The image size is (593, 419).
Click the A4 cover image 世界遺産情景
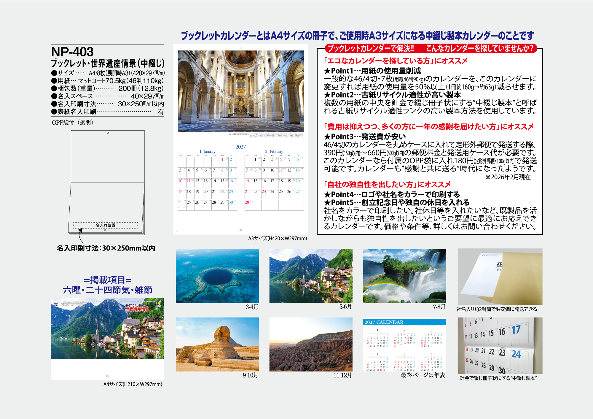coord(107,329)
